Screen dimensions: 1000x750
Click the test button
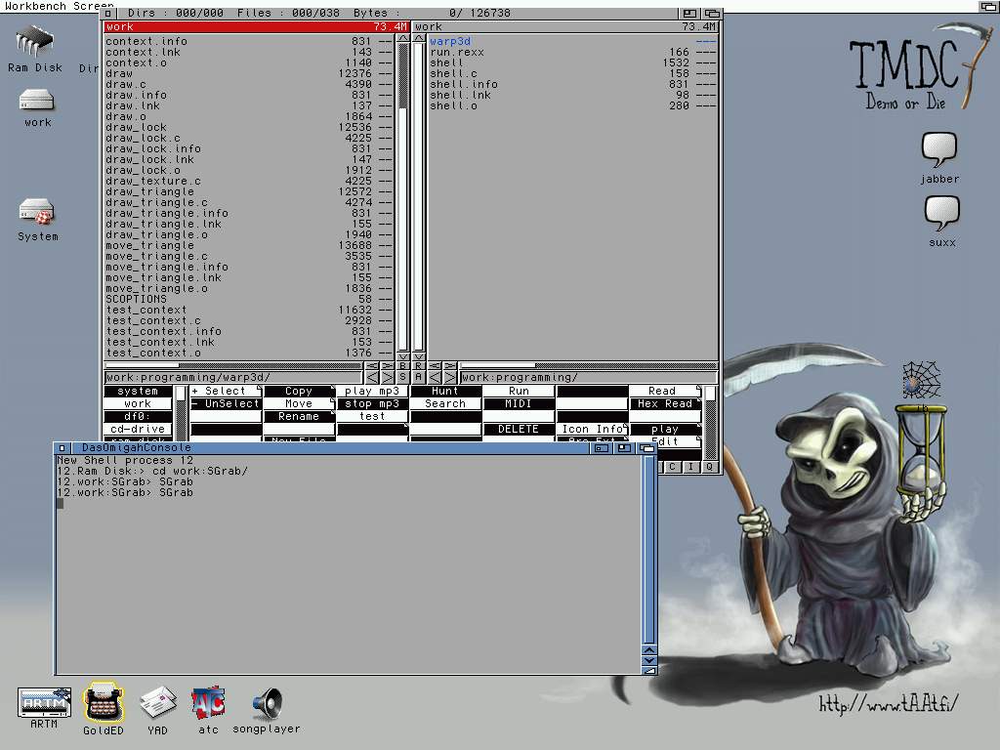[x=372, y=416]
